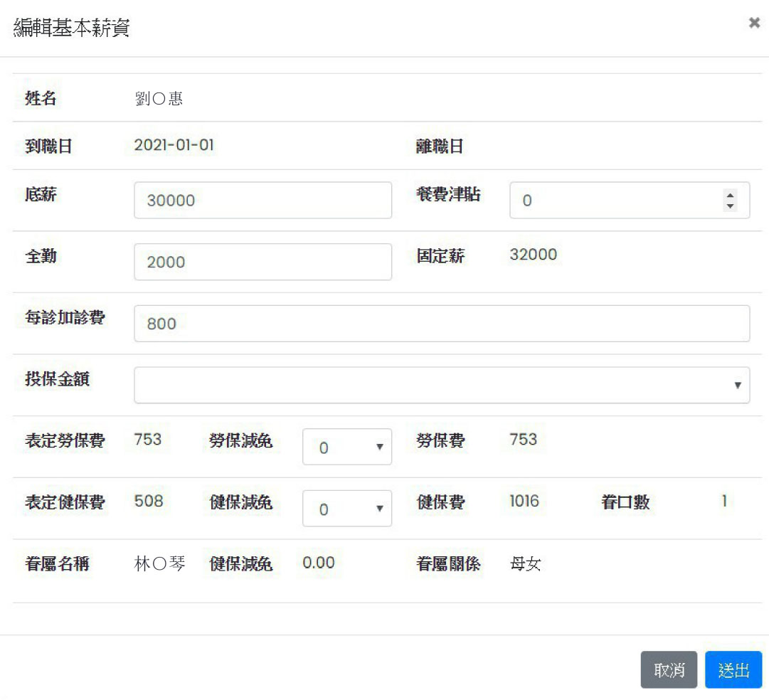Click the 表定健保費 amount 508
769x700 pixels.
click(x=148, y=502)
